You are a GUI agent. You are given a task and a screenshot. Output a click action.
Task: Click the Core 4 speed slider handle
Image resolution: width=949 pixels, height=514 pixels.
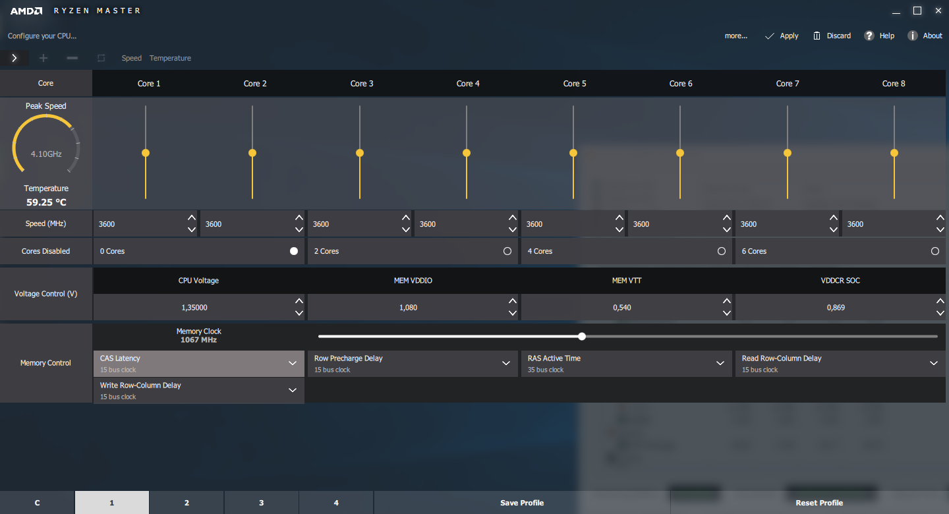pos(467,153)
